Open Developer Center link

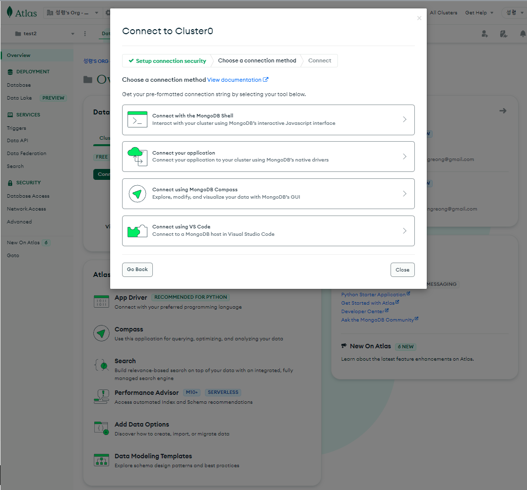(365, 311)
